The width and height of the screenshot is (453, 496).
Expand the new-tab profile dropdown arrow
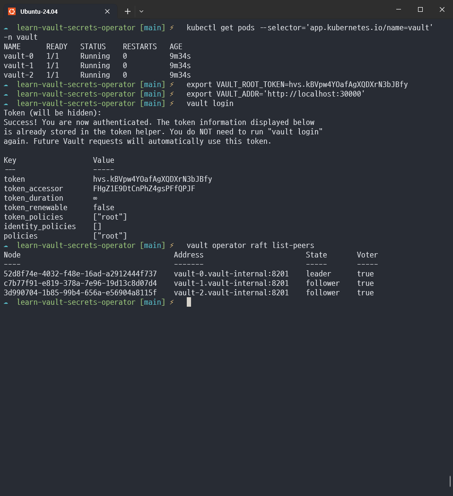[x=141, y=11]
